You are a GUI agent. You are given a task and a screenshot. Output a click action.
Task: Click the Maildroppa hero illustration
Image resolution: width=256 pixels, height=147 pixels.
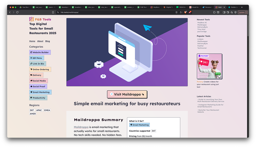pyautogui.click(x=127, y=52)
